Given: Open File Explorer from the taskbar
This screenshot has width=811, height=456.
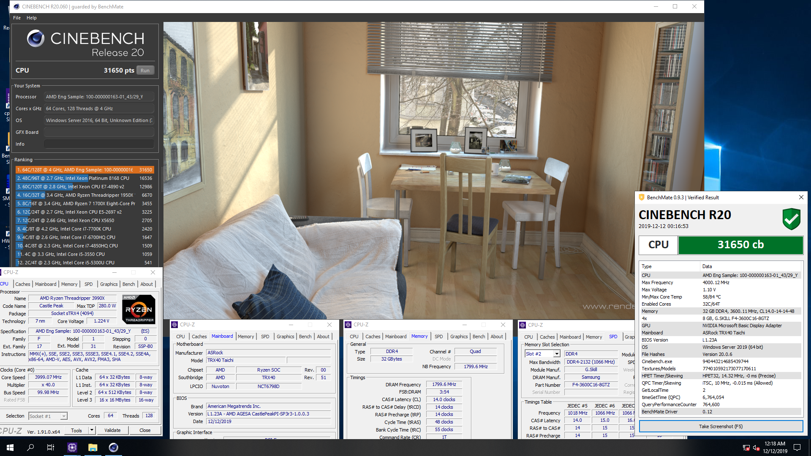Looking at the screenshot, I should tap(93, 448).
